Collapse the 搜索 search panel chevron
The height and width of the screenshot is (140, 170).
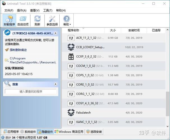55,84
